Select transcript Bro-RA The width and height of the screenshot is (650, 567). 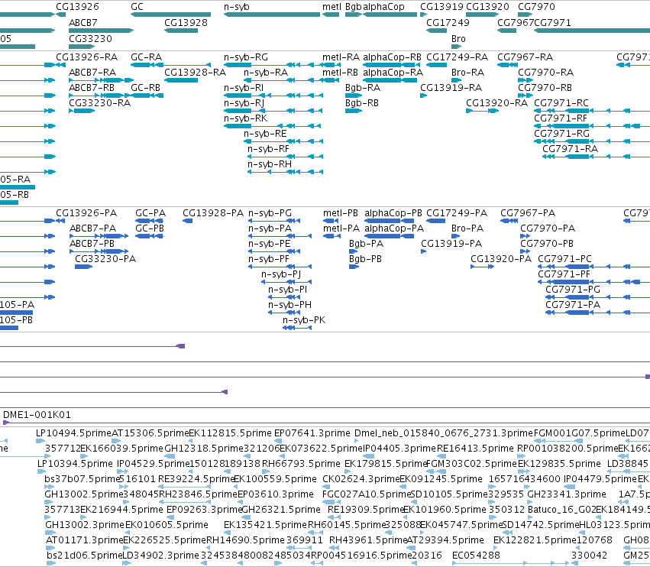[x=467, y=72]
